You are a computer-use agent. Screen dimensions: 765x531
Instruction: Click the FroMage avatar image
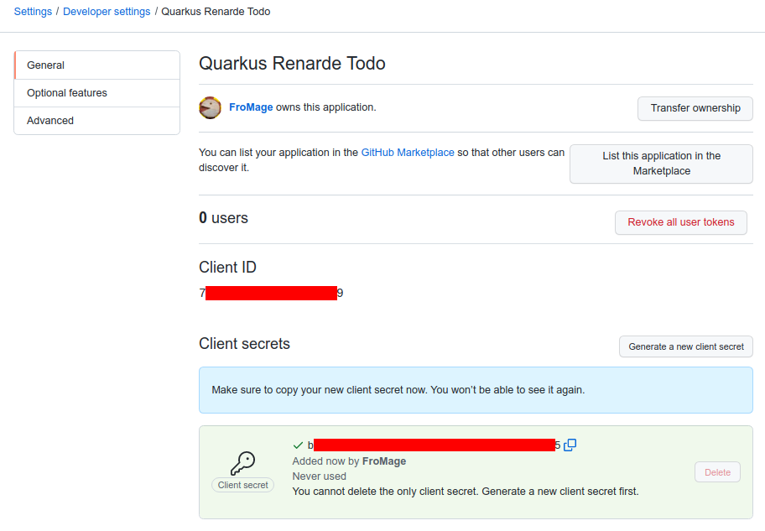tap(210, 108)
